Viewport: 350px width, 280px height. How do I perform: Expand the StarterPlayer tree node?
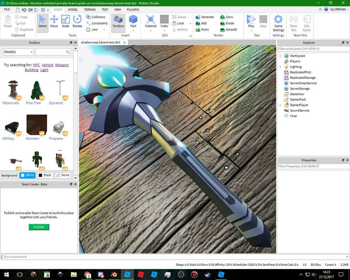pyautogui.click(x=280, y=105)
